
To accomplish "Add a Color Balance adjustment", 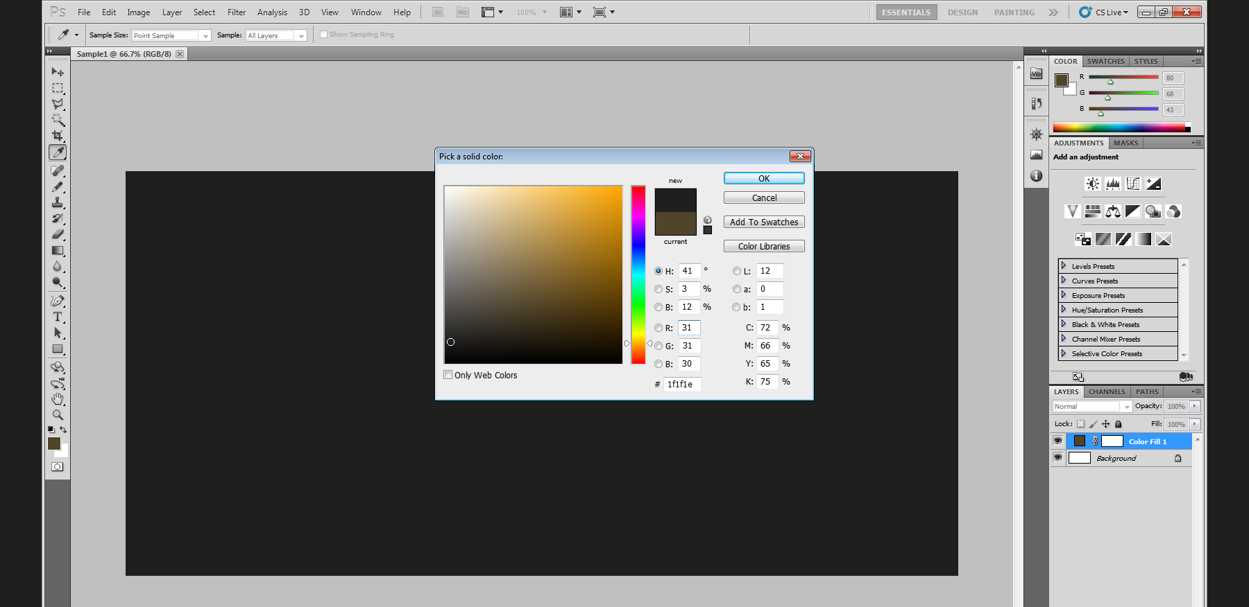I will (x=1113, y=211).
